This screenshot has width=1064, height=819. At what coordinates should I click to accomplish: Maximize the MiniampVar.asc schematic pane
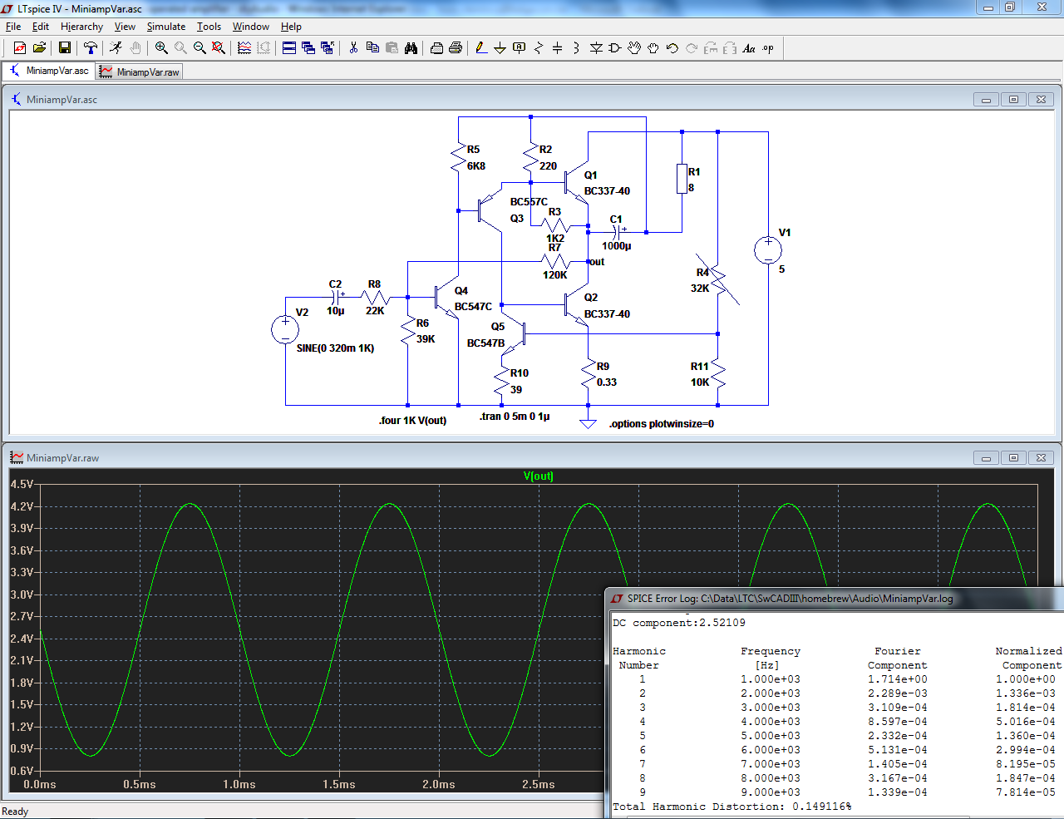point(1013,99)
